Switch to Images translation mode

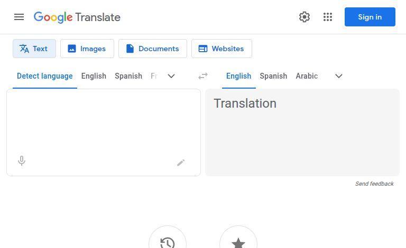click(87, 49)
